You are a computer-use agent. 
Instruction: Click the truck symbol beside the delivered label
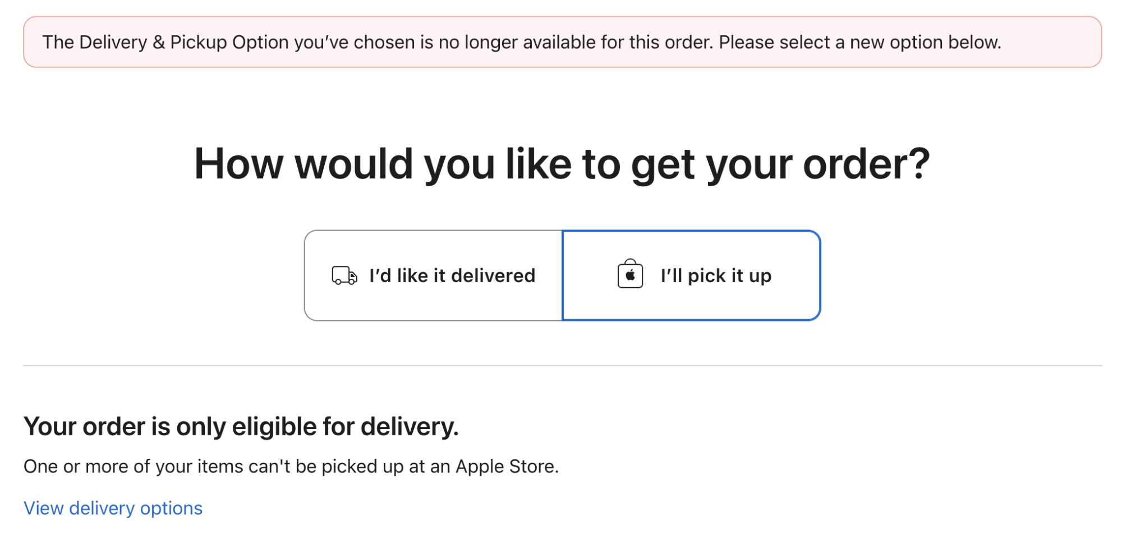tap(344, 275)
